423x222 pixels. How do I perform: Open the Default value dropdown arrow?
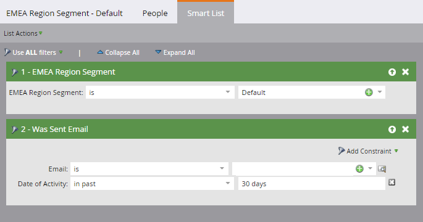click(x=380, y=92)
